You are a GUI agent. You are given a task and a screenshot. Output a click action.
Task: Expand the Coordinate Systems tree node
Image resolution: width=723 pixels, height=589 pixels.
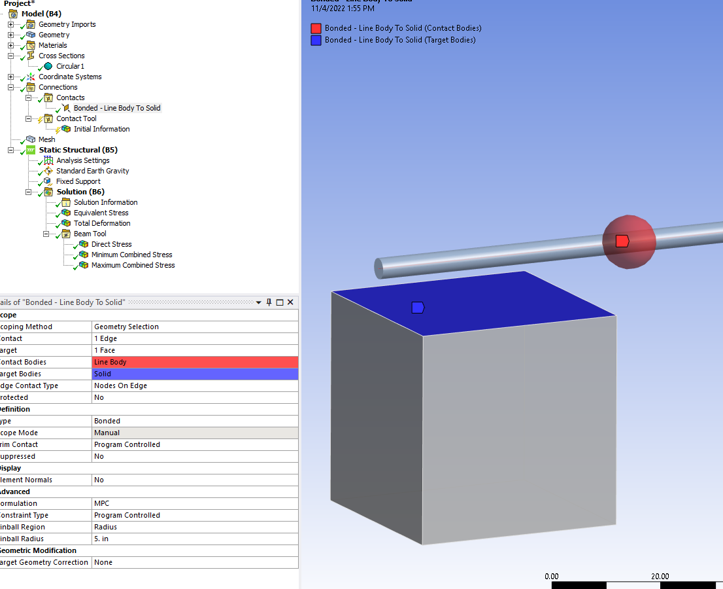[x=11, y=77]
